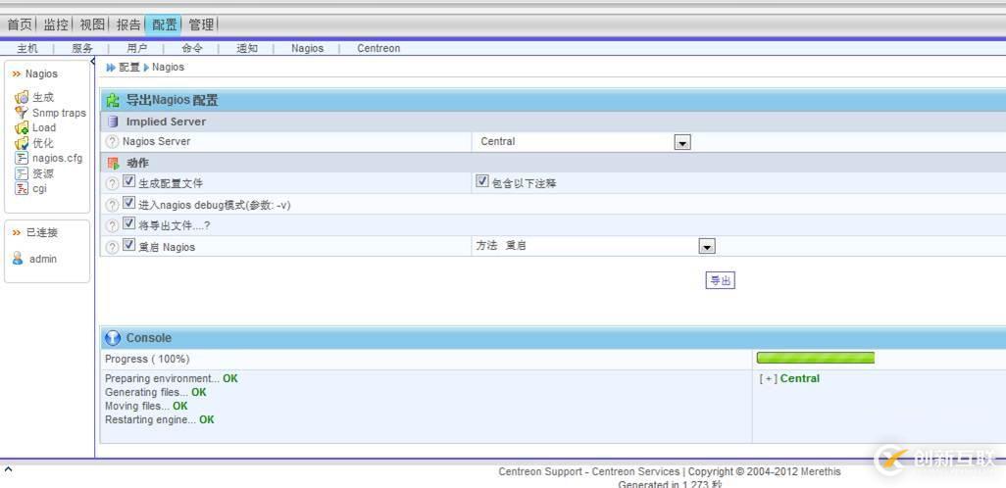Open the Snmp traps sidebar link
This screenshot has width=1006, height=488.
pyautogui.click(x=59, y=113)
